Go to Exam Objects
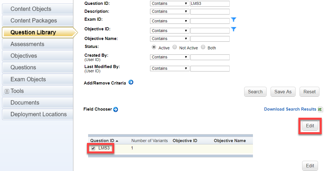 pyautogui.click(x=38, y=79)
